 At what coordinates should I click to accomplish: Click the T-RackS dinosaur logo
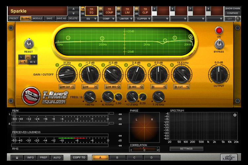pos(31,96)
